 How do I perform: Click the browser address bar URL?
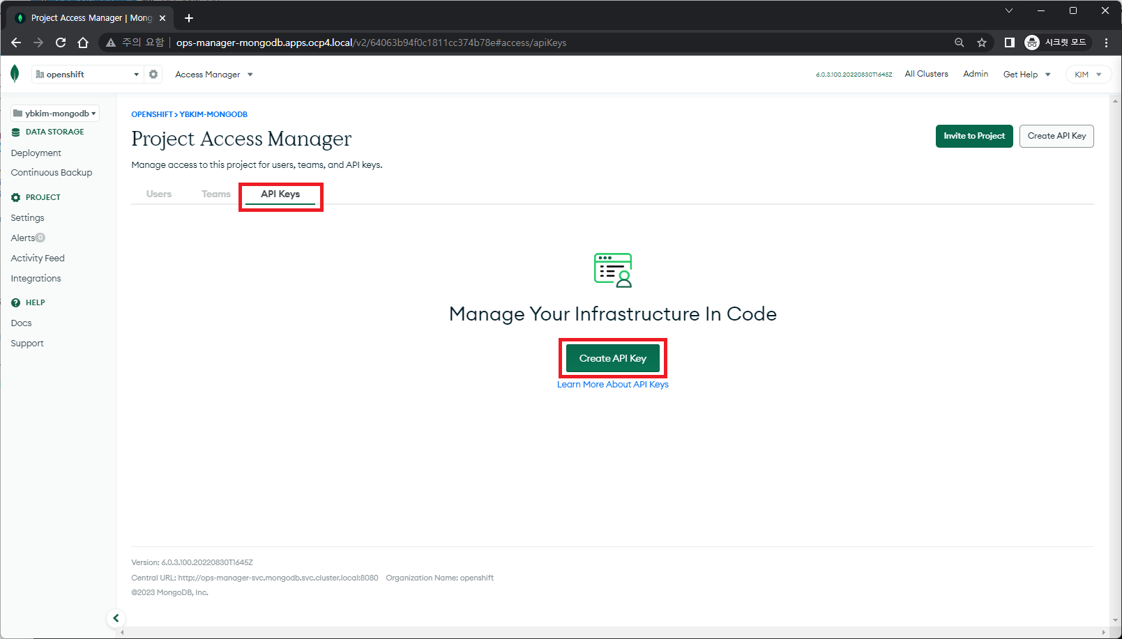coord(371,43)
